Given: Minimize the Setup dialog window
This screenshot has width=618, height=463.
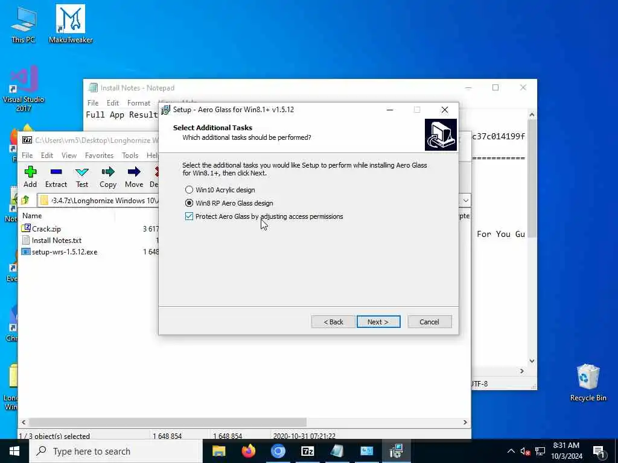Looking at the screenshot, I should [390, 110].
